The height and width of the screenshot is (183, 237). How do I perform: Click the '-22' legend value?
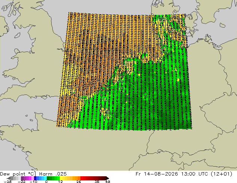pos(22,182)
